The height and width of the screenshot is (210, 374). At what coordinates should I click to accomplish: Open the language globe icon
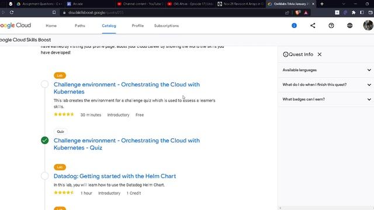click(x=349, y=26)
